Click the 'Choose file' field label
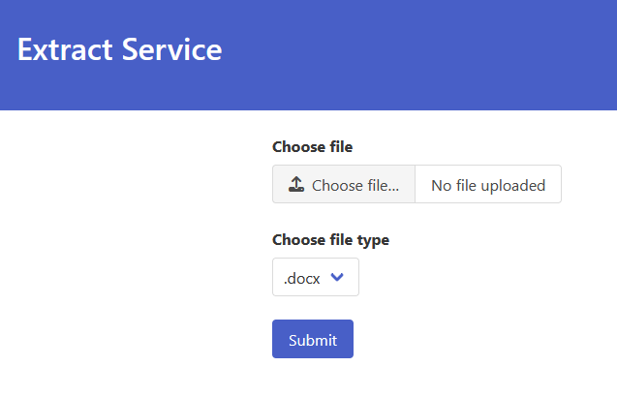This screenshot has width=617, height=397. click(x=313, y=147)
